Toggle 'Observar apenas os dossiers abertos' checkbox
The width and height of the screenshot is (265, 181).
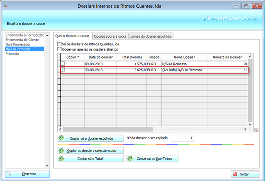pos(59,49)
